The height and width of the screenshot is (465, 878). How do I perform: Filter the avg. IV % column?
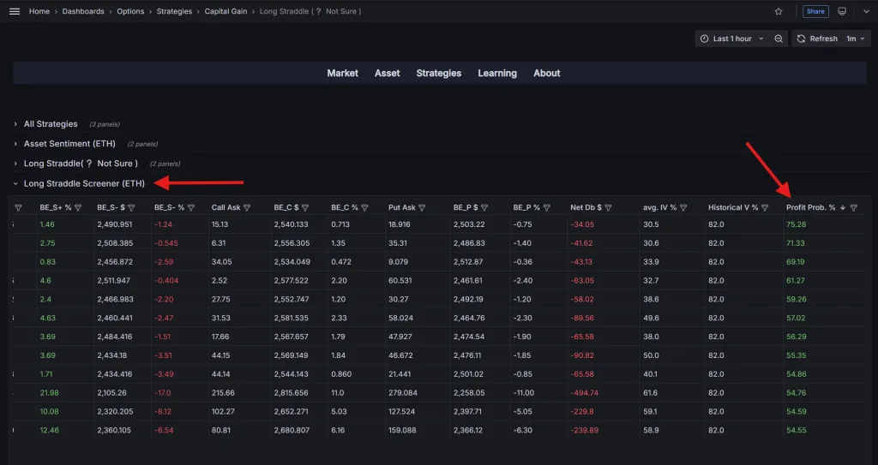[683, 207]
